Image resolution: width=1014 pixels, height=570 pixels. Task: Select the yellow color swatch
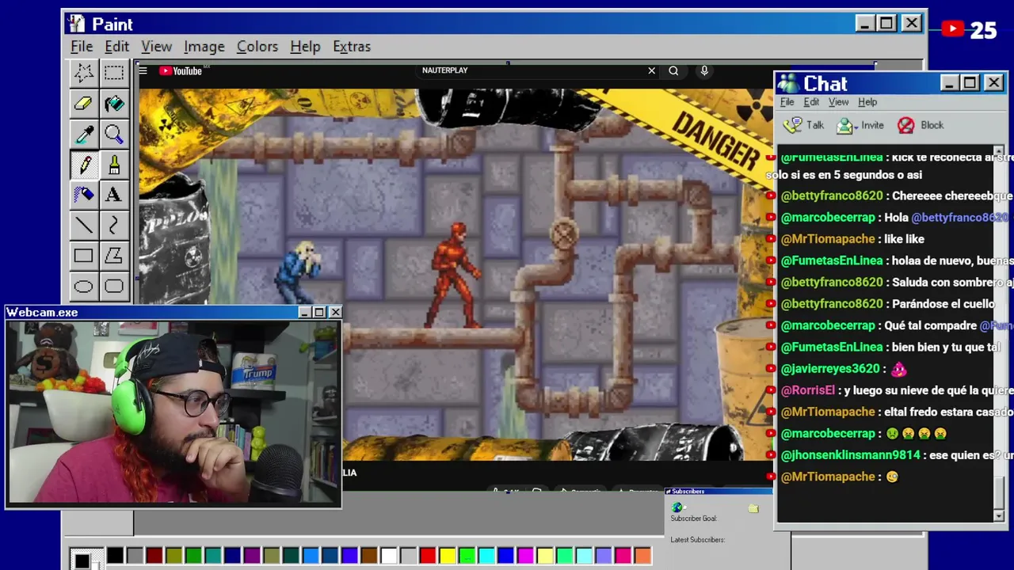(448, 556)
